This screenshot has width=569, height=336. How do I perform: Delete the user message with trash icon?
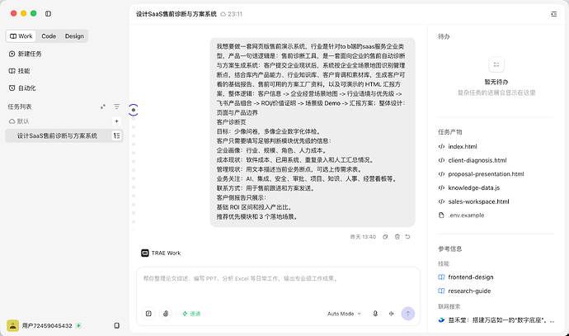coord(397,236)
